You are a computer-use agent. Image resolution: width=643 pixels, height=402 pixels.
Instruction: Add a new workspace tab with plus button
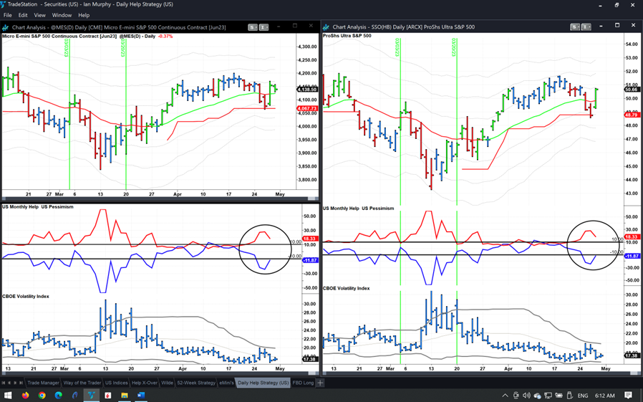tap(320, 383)
